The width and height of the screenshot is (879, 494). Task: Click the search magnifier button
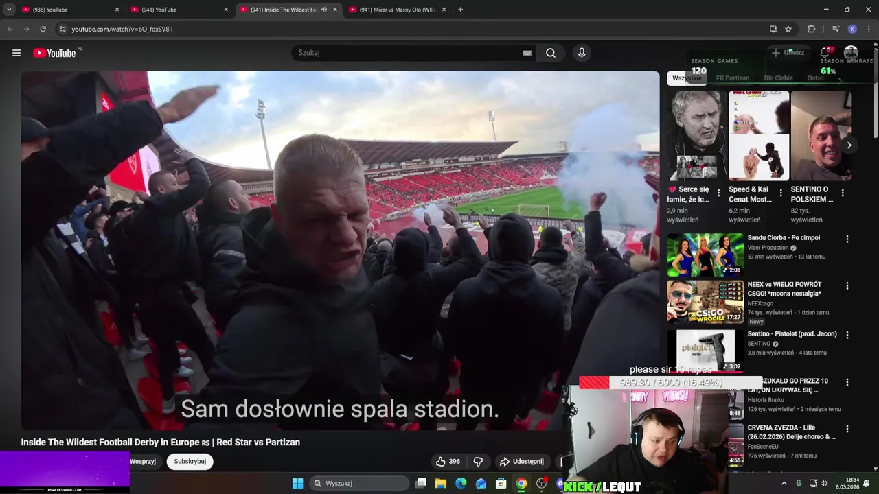coord(551,53)
